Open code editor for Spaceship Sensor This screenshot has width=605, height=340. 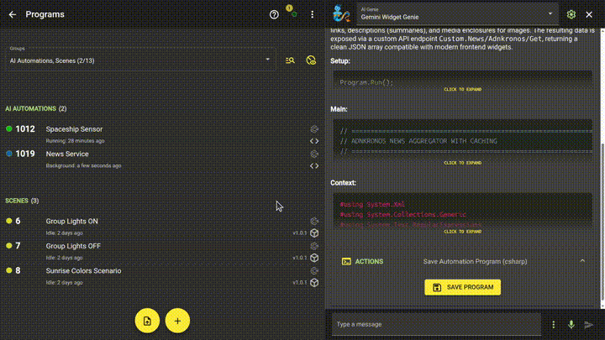[x=314, y=141]
